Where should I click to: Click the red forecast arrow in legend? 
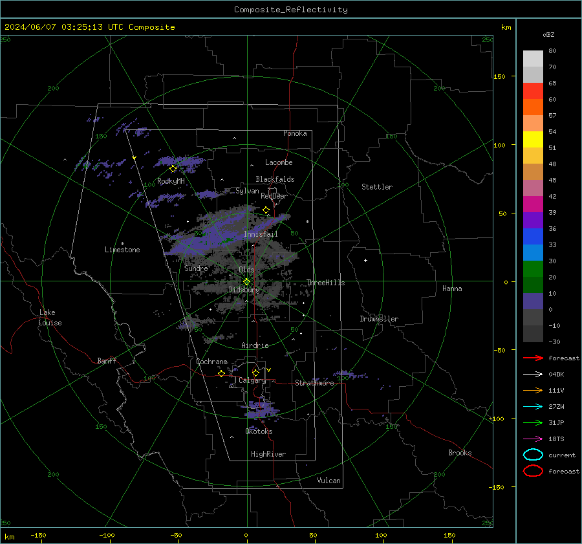tap(533, 358)
